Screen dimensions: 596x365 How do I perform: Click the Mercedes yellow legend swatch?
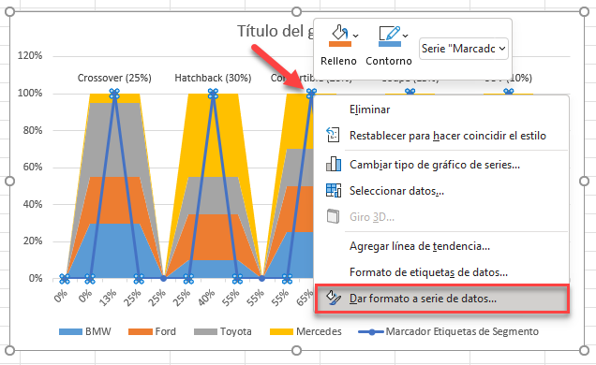(281, 331)
